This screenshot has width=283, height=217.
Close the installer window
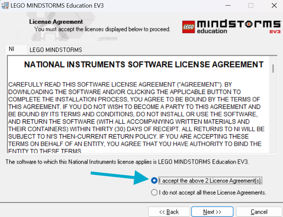click(x=274, y=6)
